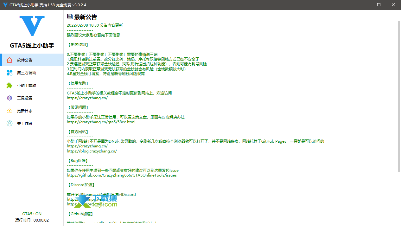Click the line starting with 4.R星对金钱盯得紧

pos(106,74)
